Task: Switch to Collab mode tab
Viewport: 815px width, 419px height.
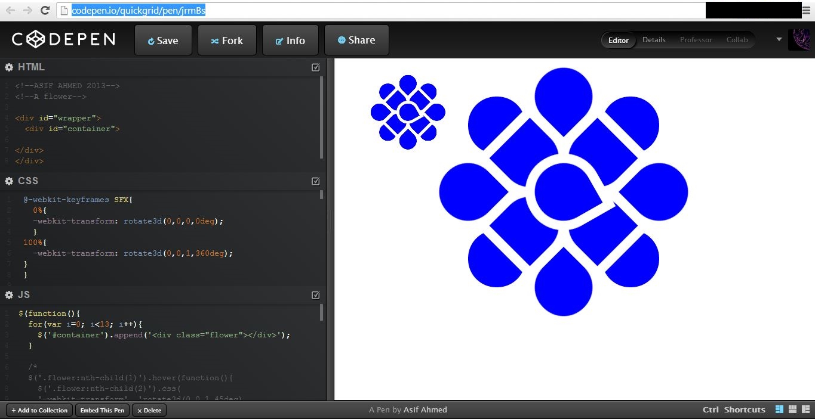Action: click(x=737, y=40)
